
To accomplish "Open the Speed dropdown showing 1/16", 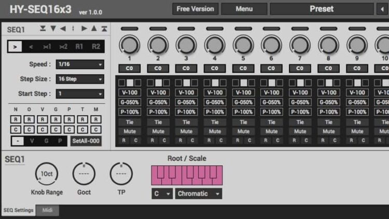I will pyautogui.click(x=80, y=64).
